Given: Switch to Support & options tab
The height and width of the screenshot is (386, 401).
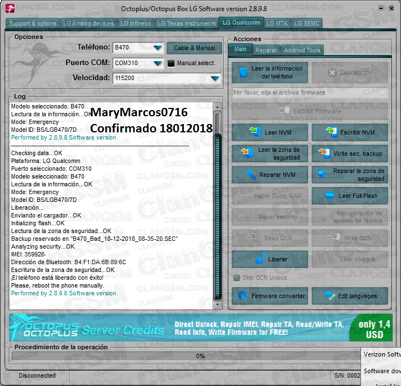Looking at the screenshot, I should pos(32,23).
